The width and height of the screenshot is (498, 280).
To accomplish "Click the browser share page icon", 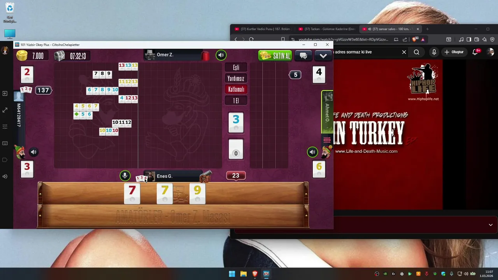I will tap(405, 39).
